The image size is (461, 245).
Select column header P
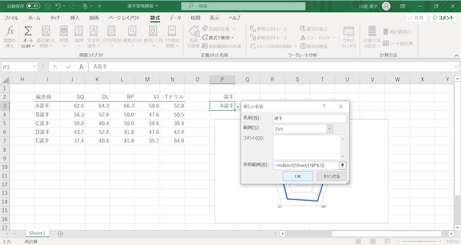tap(222, 79)
